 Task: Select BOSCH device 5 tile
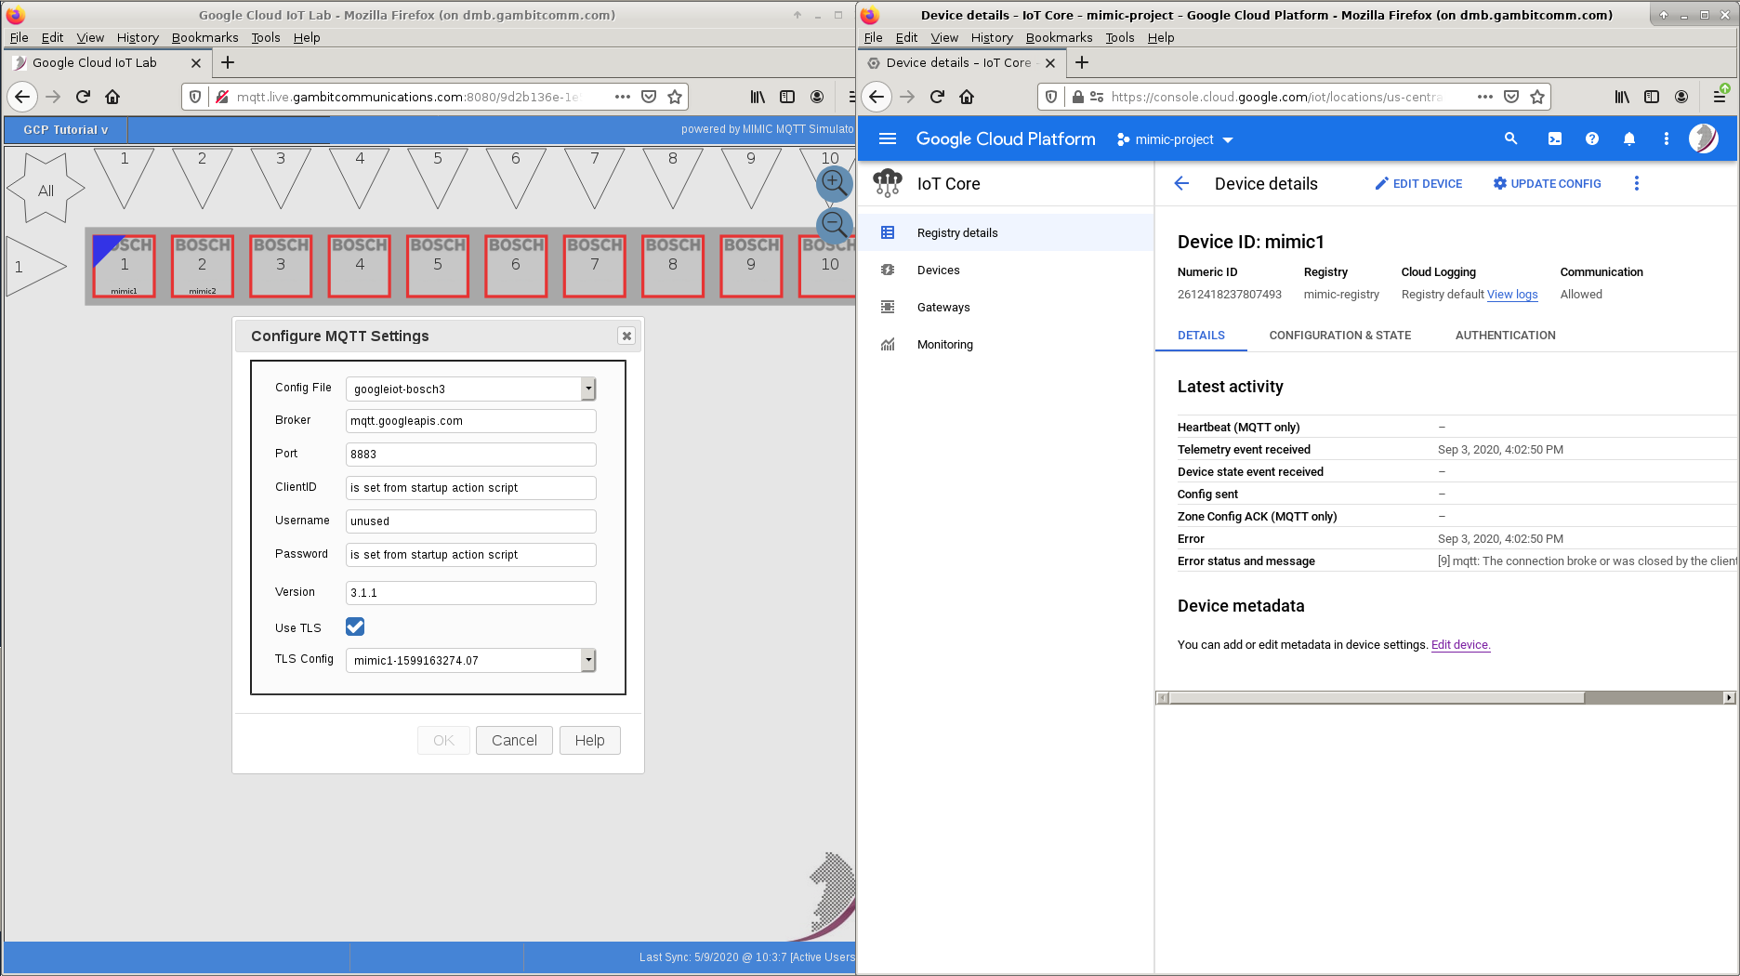(438, 266)
